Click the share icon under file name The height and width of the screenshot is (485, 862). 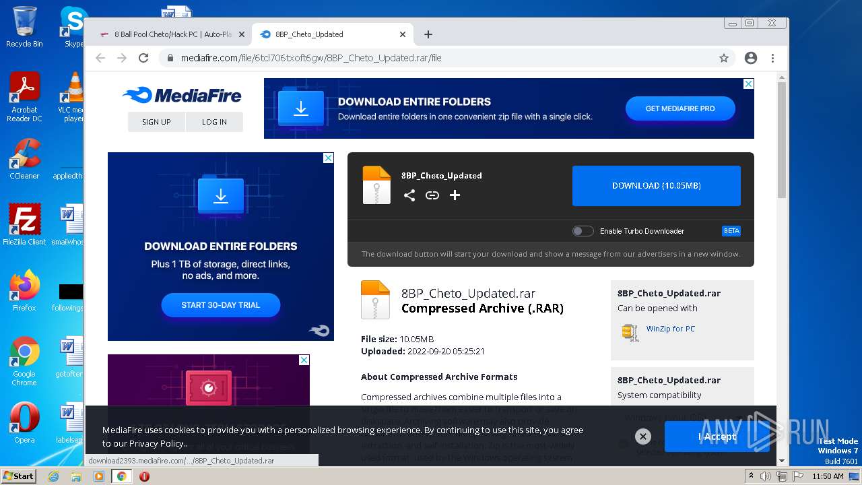coord(409,195)
